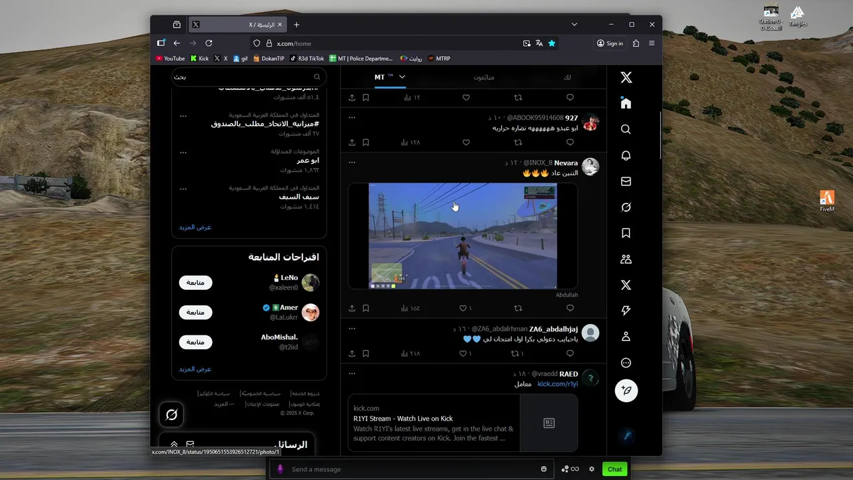
Task: Expand the messages panel chevron
Action: (174, 444)
